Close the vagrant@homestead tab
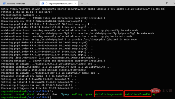This screenshot has height=99, width=175. pyautogui.click(x=75, y=3)
